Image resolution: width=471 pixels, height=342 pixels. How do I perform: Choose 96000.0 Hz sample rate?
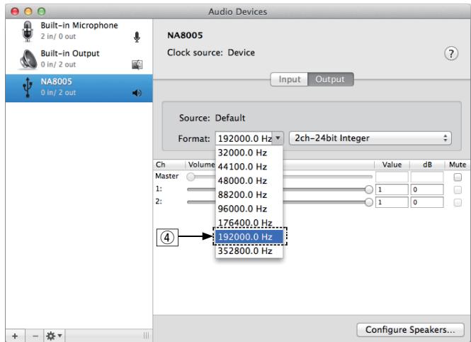pos(249,209)
